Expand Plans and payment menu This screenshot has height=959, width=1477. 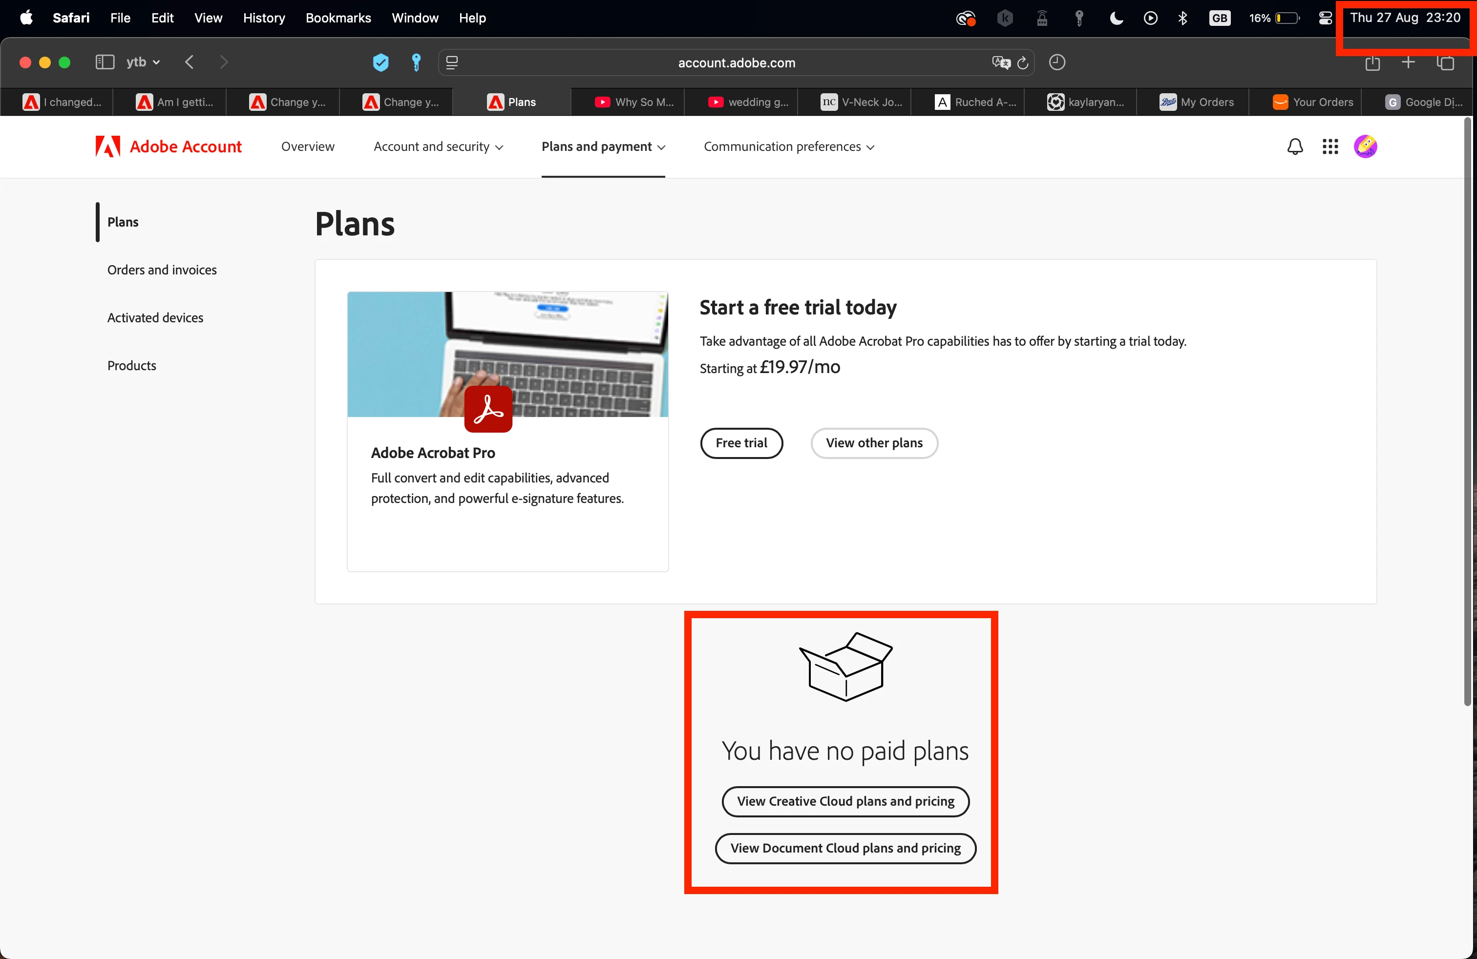(x=603, y=146)
